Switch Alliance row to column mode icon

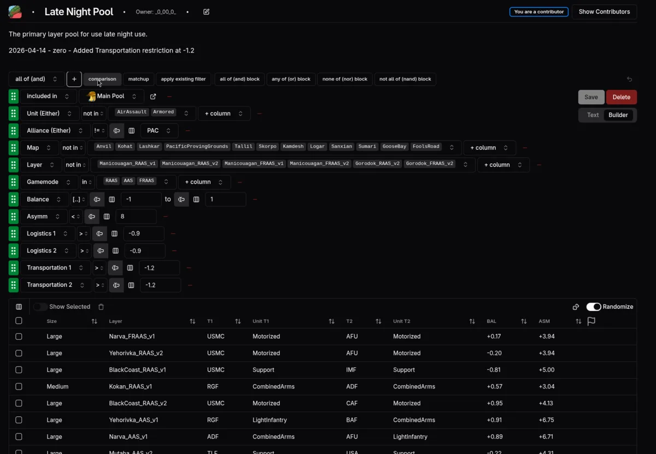tap(131, 131)
